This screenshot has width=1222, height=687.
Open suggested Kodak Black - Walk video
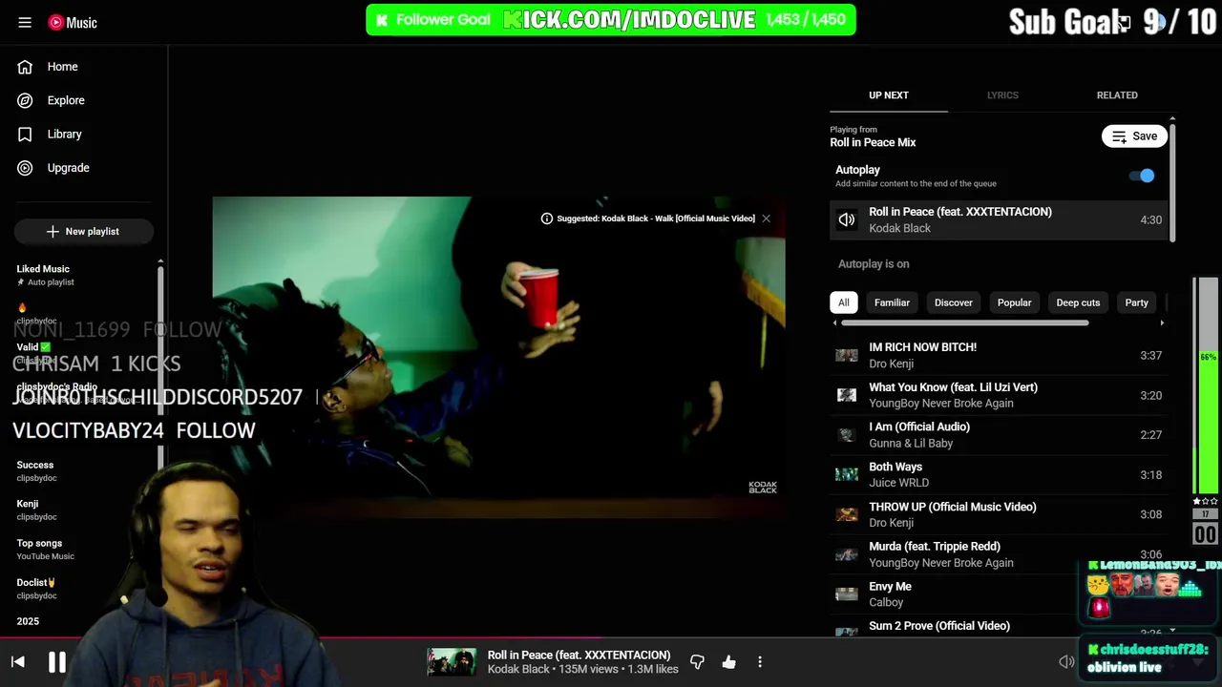656,219
